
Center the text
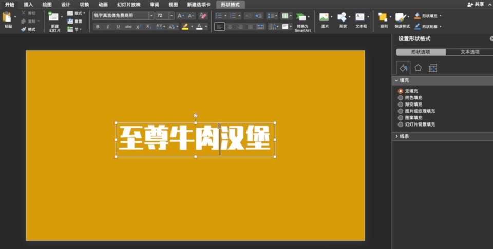(230, 27)
